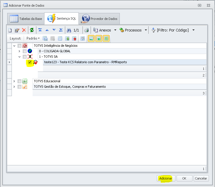Open the Anexos attachments button
Image resolution: width=215 pixels, height=187 pixels.
click(102, 30)
